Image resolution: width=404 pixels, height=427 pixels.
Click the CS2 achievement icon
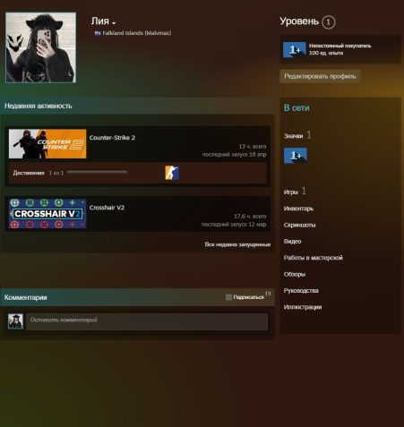tap(172, 173)
